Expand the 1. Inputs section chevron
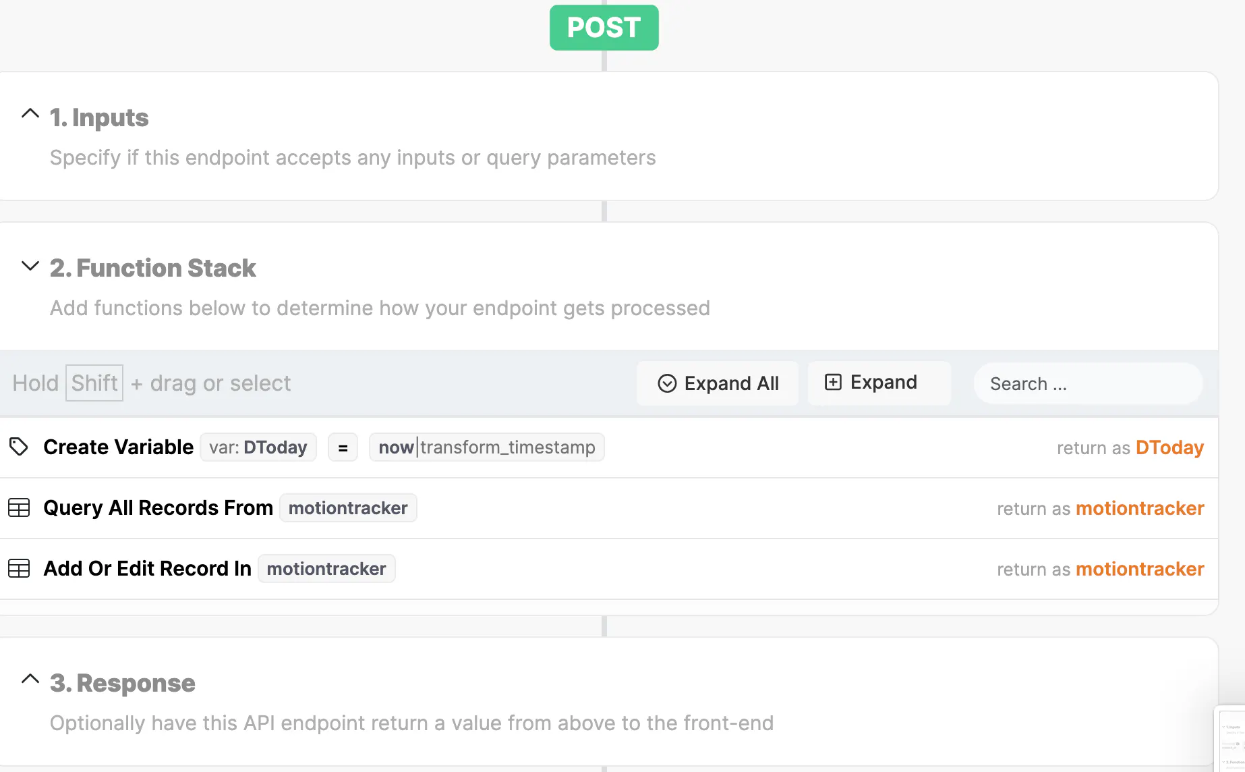This screenshot has width=1245, height=772. pos(30,113)
